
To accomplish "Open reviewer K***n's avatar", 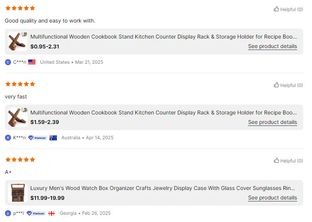I will point(8,138).
